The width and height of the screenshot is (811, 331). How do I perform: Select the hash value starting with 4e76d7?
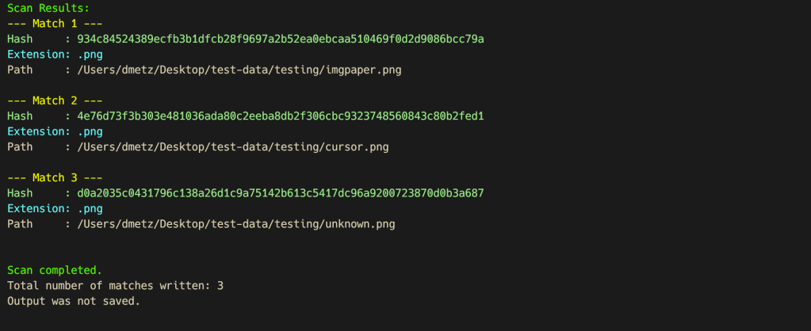point(280,116)
